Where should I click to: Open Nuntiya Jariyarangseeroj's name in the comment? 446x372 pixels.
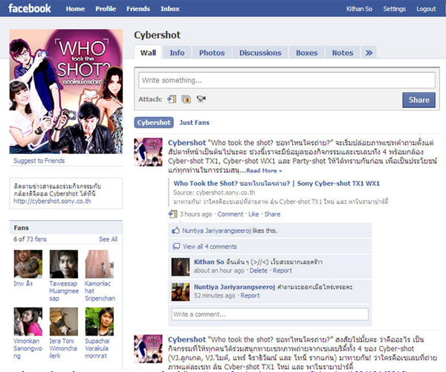coord(234,287)
